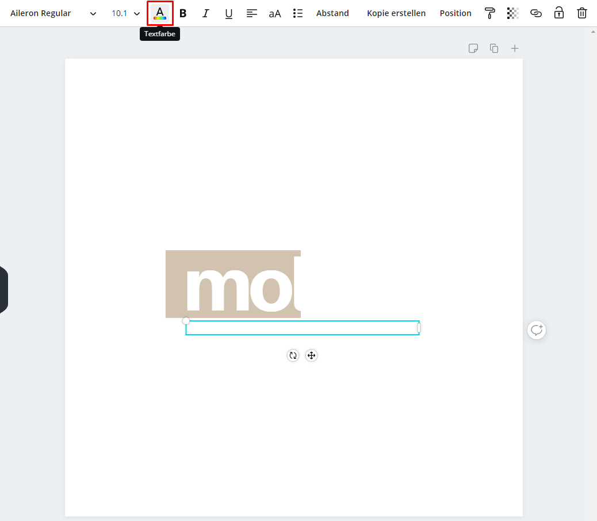Open the Abstand spacing options
597x521 pixels.
[x=332, y=13]
